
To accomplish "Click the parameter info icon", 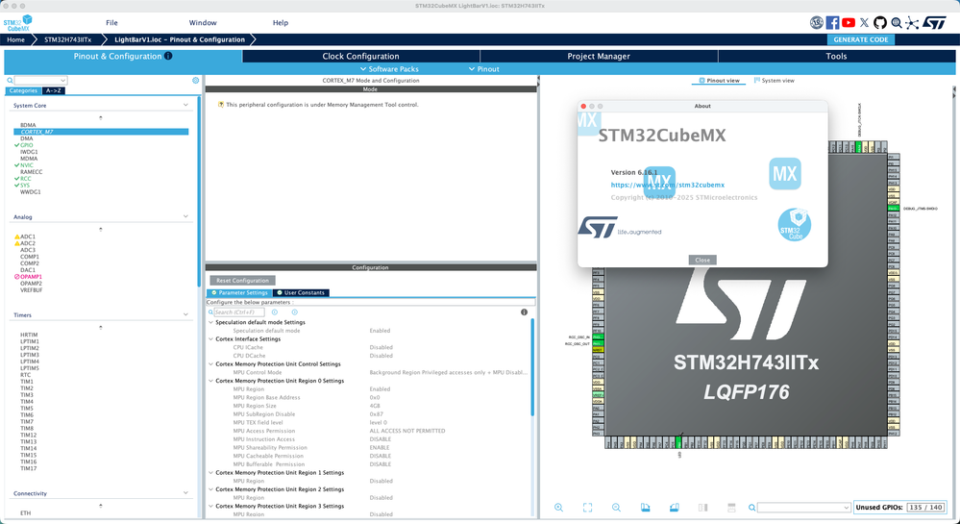I will point(524,312).
